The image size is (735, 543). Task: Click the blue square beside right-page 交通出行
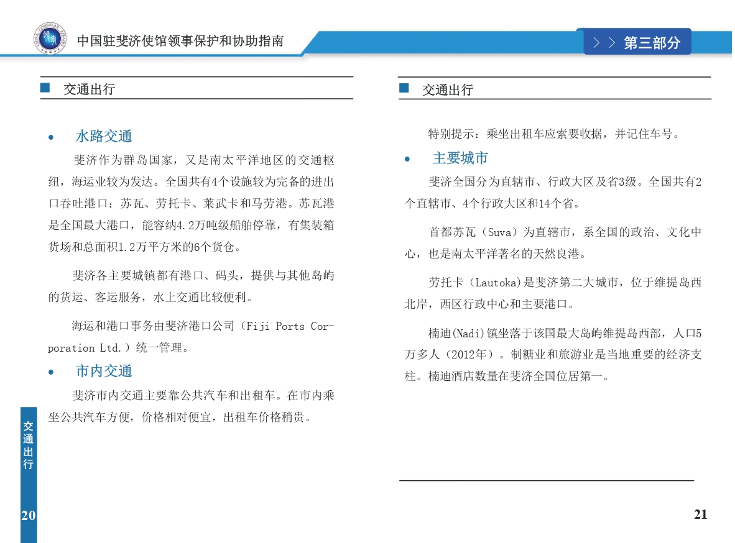tap(404, 89)
